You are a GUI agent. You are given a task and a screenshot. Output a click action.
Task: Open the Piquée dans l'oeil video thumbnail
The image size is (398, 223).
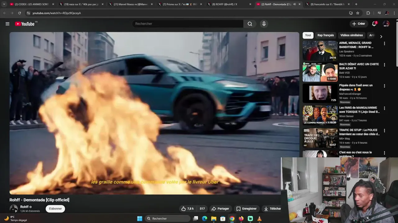point(320,93)
